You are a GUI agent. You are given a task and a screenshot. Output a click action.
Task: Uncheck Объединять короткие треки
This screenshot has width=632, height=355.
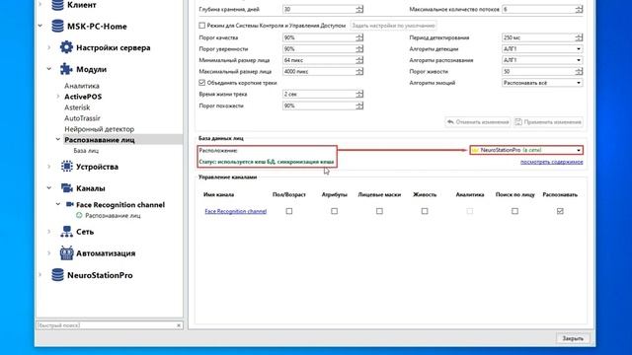(x=201, y=83)
